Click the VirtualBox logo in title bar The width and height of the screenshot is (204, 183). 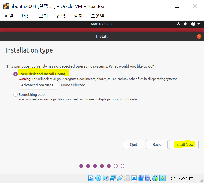pos(6,6)
